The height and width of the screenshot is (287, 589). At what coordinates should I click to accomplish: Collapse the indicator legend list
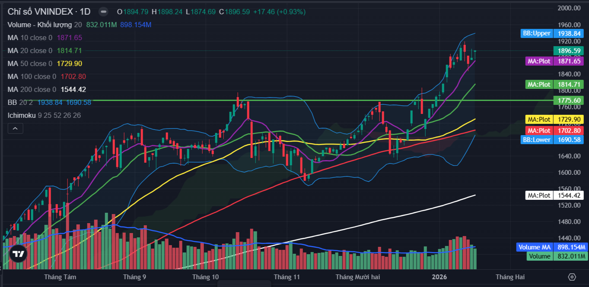click(15, 128)
